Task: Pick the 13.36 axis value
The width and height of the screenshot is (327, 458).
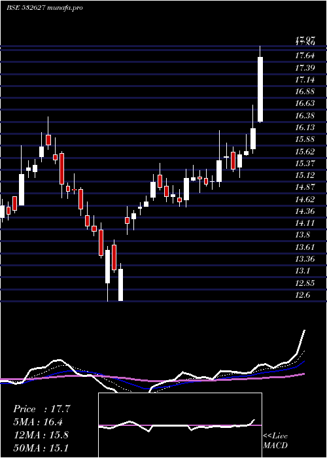Action: click(x=305, y=259)
